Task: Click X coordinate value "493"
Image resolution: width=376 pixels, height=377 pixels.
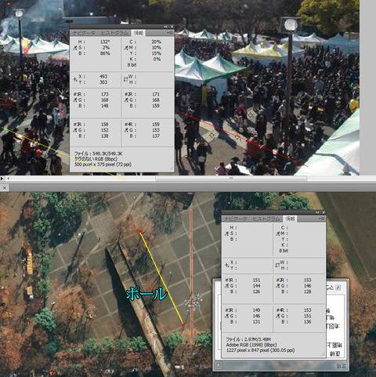Action: 103,77
